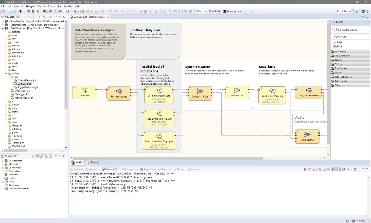Image resolution: width=371 pixels, height=223 pixels.
Task: Click the Copy fact telemetry component
Action: [308, 92]
